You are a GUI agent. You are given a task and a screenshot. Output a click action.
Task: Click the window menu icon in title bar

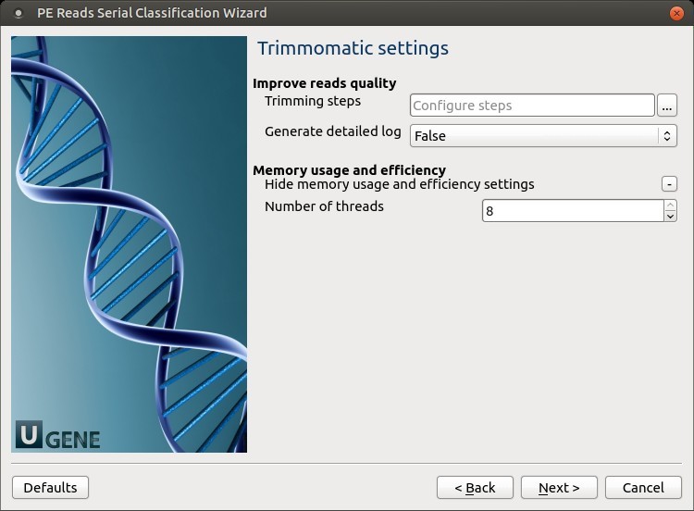click(x=19, y=13)
